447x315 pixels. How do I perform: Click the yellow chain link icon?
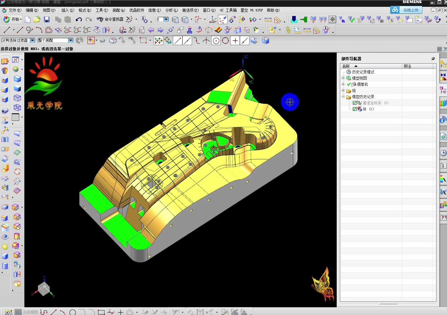[288, 30]
